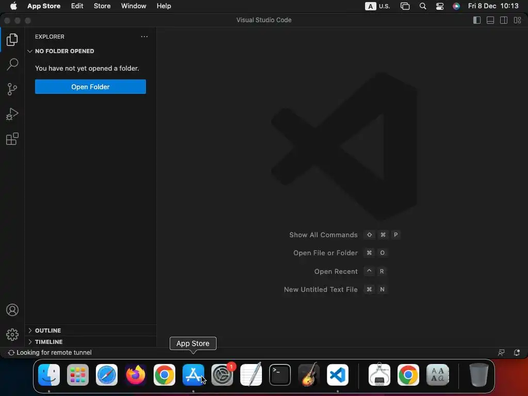The height and width of the screenshot is (396, 528).
Task: Open Spotlight search in menu bar
Action: click(x=423, y=6)
